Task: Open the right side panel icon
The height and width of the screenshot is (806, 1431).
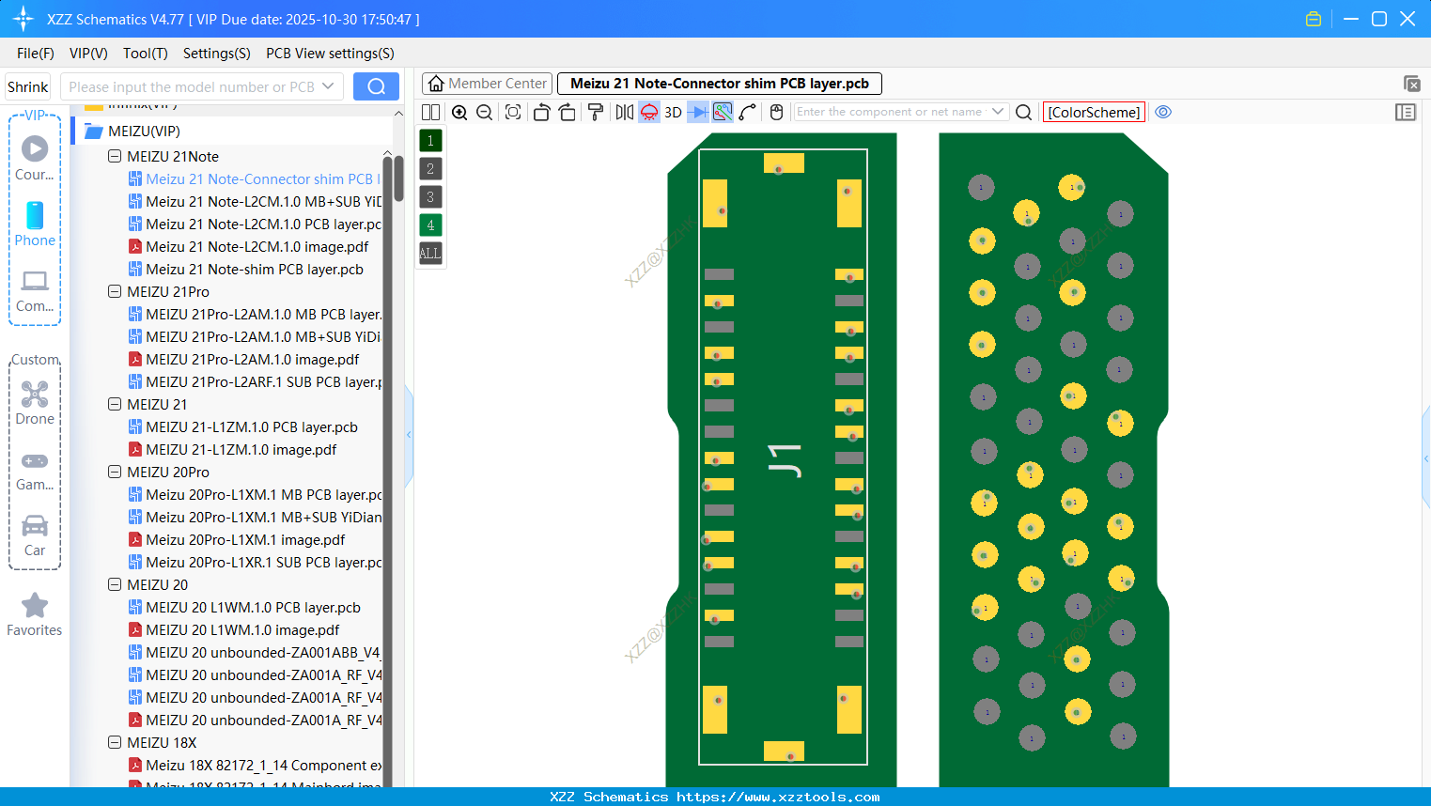Action: click(1406, 112)
